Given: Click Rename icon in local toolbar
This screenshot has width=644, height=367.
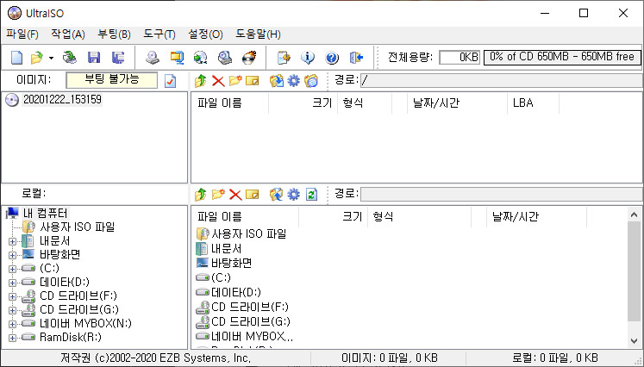Looking at the screenshot, I should point(253,194).
